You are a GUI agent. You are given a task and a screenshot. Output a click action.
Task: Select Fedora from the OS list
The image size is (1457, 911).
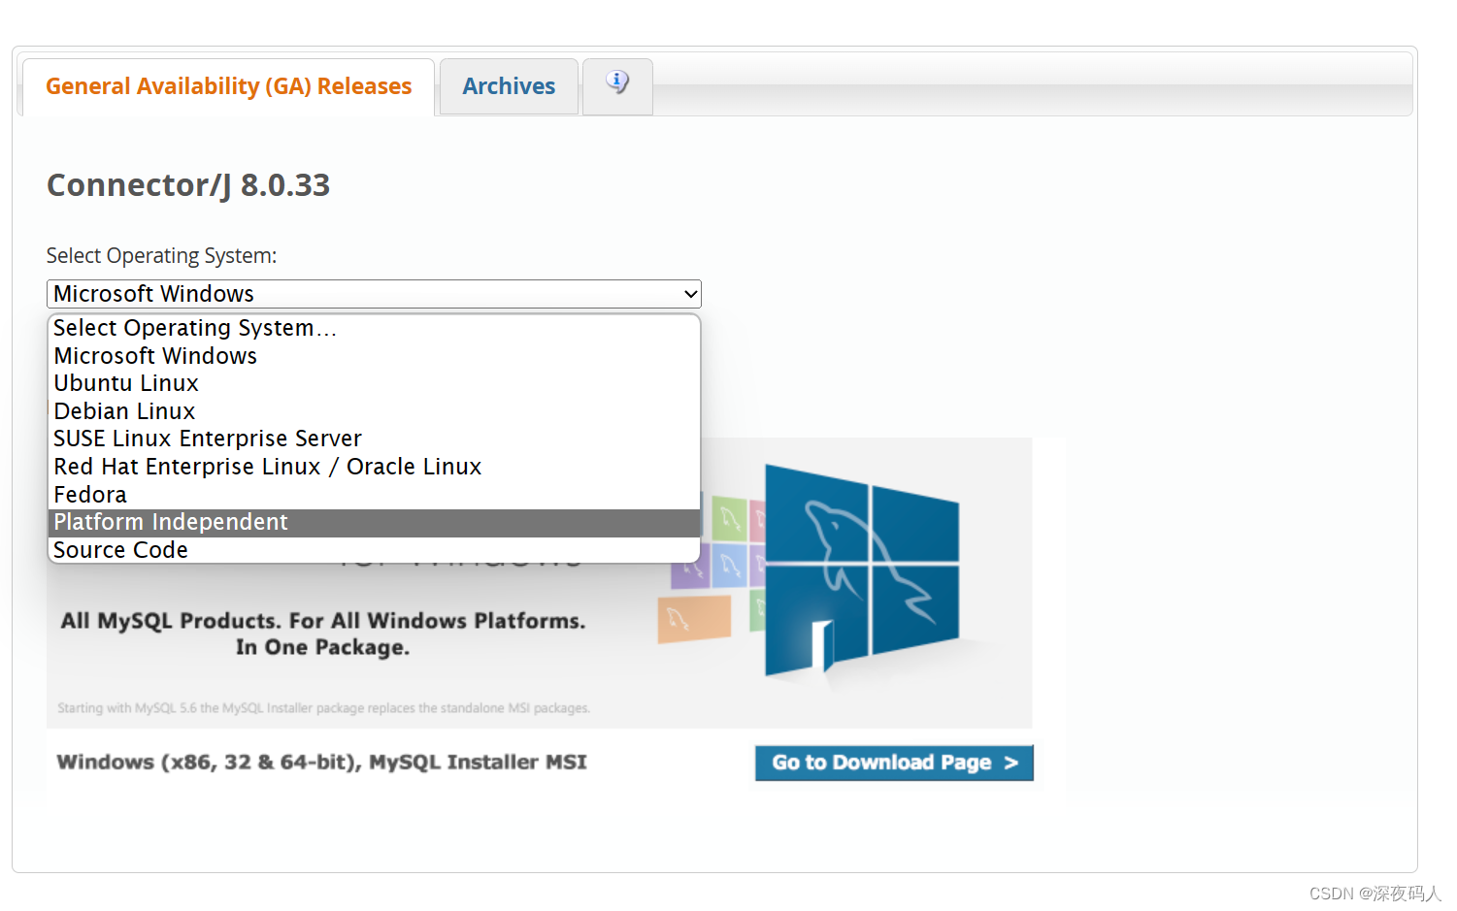374,495
